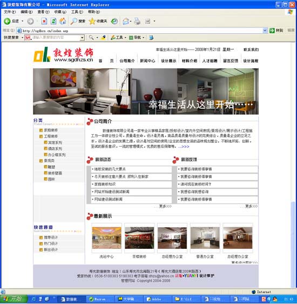Open the 文件 menu
The height and width of the screenshot is (304, 297).
point(10,12)
